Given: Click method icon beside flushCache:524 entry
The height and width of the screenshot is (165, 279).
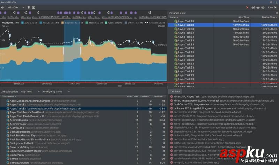Looking at the screenshot, I should point(171,104).
